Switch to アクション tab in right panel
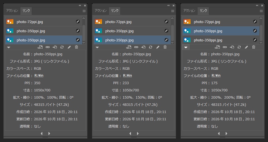The height and width of the screenshot is (142, 268). [x=189, y=11]
